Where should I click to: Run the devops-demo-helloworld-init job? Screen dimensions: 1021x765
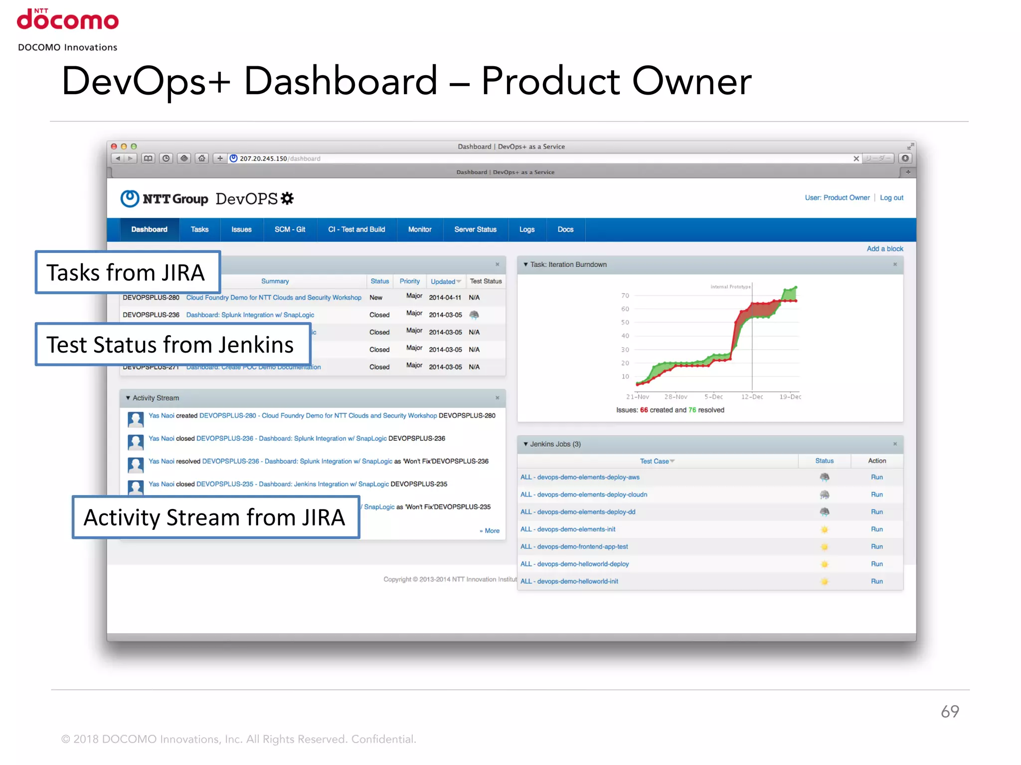point(876,581)
